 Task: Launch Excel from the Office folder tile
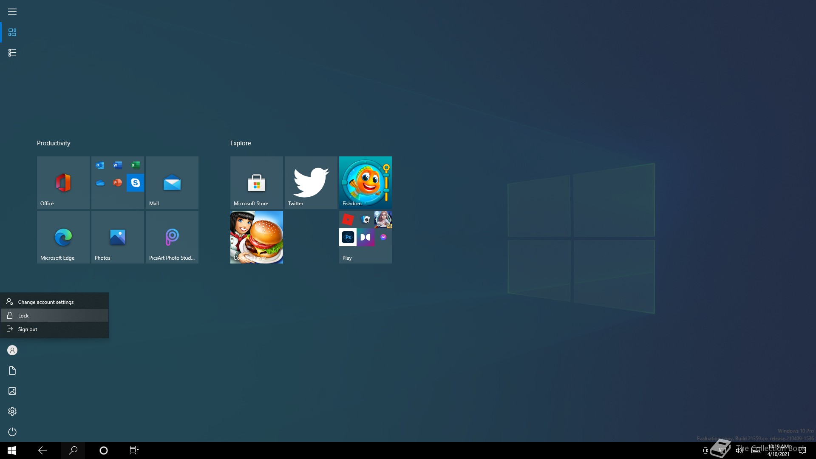tap(136, 165)
